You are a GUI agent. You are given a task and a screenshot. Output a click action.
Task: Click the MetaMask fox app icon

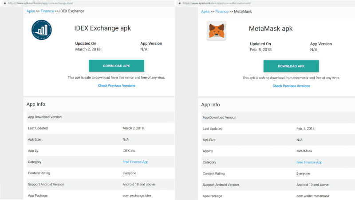tap(217, 31)
